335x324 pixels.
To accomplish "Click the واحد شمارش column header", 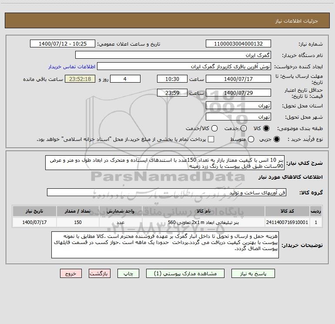I will 121,211.
